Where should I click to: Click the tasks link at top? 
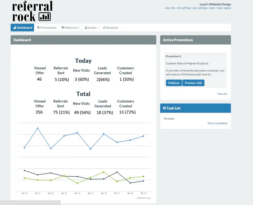tap(212, 8)
